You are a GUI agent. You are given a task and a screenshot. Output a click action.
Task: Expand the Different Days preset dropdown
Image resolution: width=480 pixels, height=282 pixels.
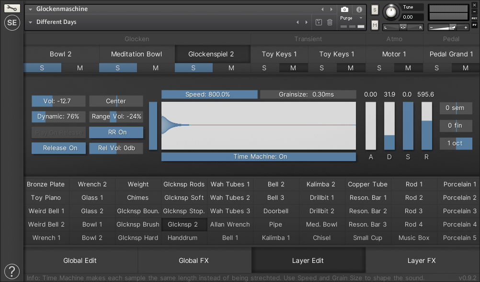(x=31, y=22)
